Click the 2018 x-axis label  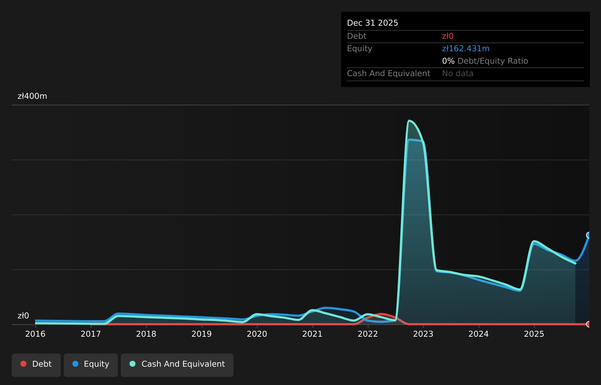click(x=146, y=334)
